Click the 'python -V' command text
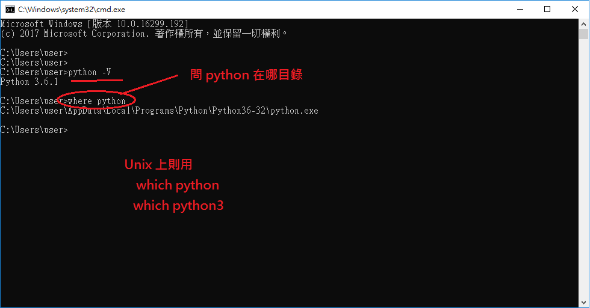Image resolution: width=590 pixels, height=308 pixels. (90, 72)
